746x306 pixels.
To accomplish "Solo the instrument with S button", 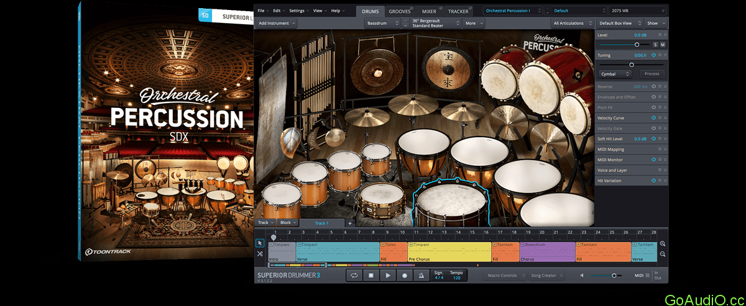I will [655, 45].
